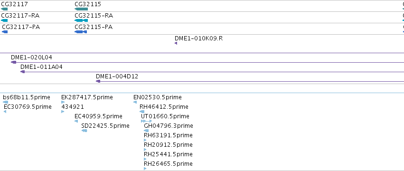Click the CG32115-PA protein glyph

click(81, 32)
